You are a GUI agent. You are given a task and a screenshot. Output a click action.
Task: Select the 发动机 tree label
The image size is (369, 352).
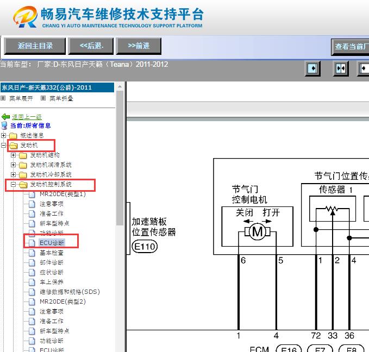(x=29, y=145)
